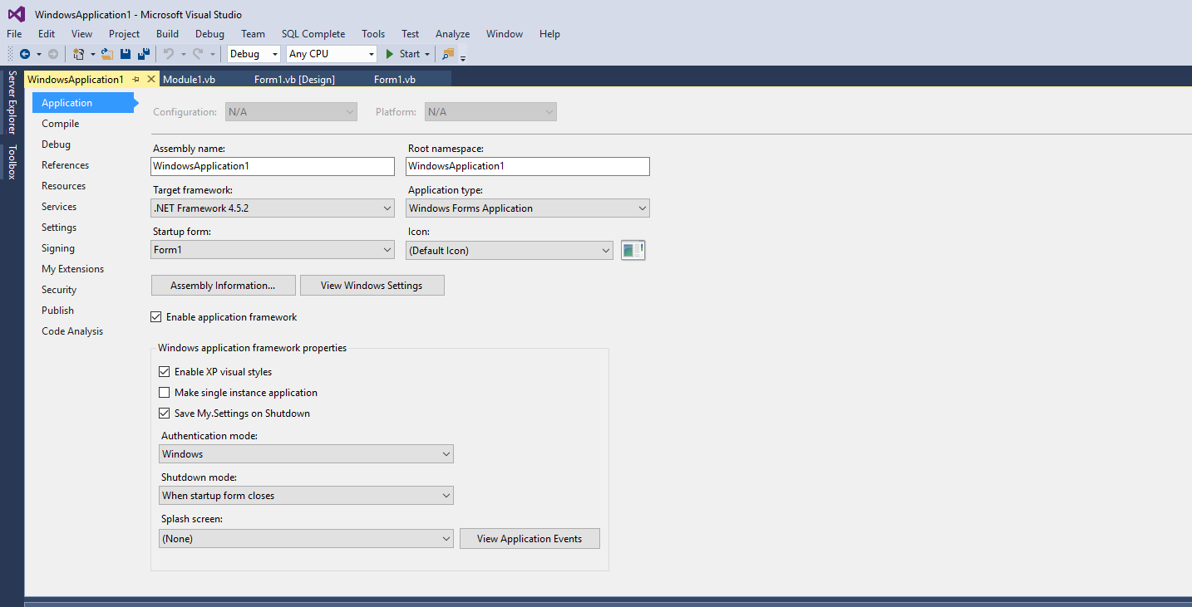Viewport: 1192px width, 607px height.
Task: Open the Edit menu
Action: pyautogui.click(x=47, y=34)
